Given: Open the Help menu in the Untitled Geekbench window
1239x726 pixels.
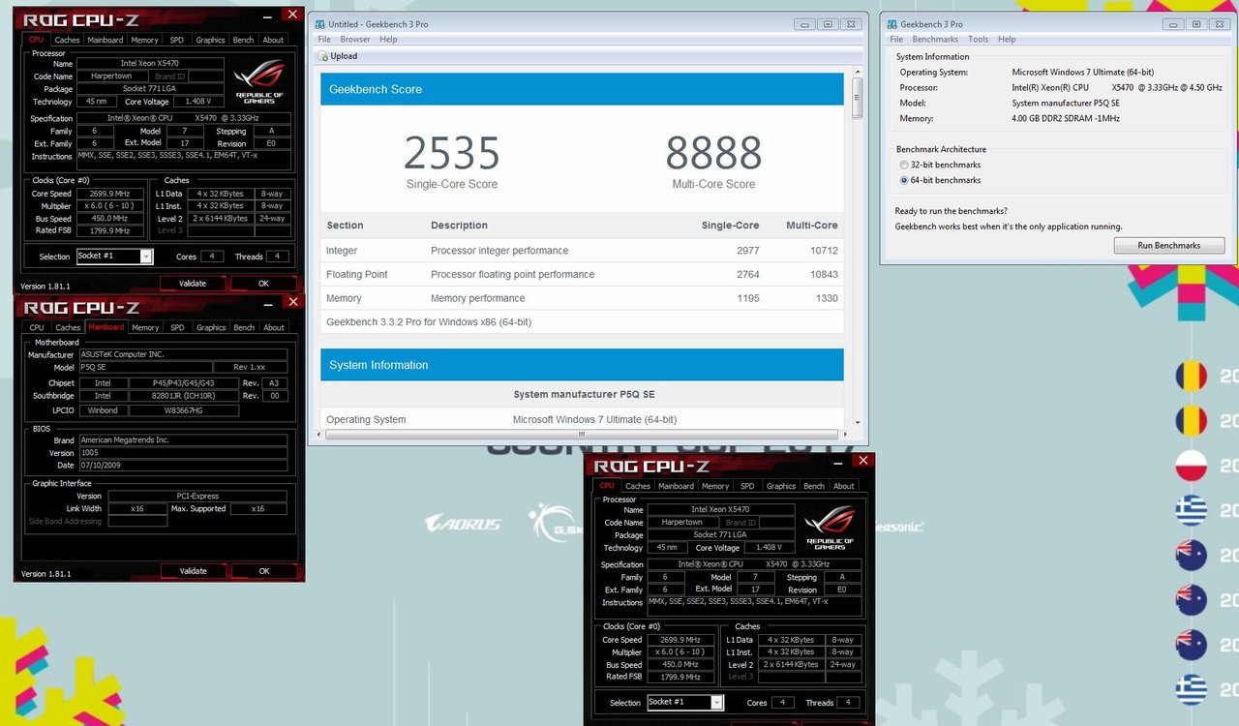Looking at the screenshot, I should [388, 40].
